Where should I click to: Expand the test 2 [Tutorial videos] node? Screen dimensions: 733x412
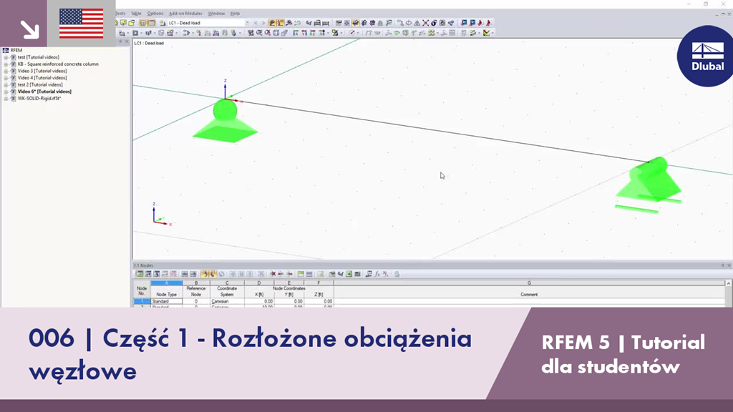[6, 85]
